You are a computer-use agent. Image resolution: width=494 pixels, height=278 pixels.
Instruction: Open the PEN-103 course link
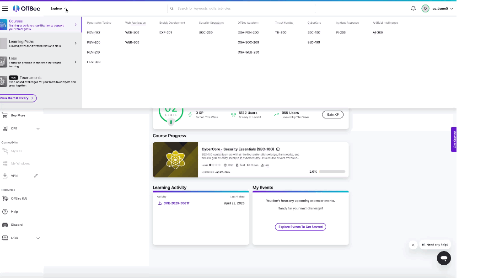click(x=94, y=32)
